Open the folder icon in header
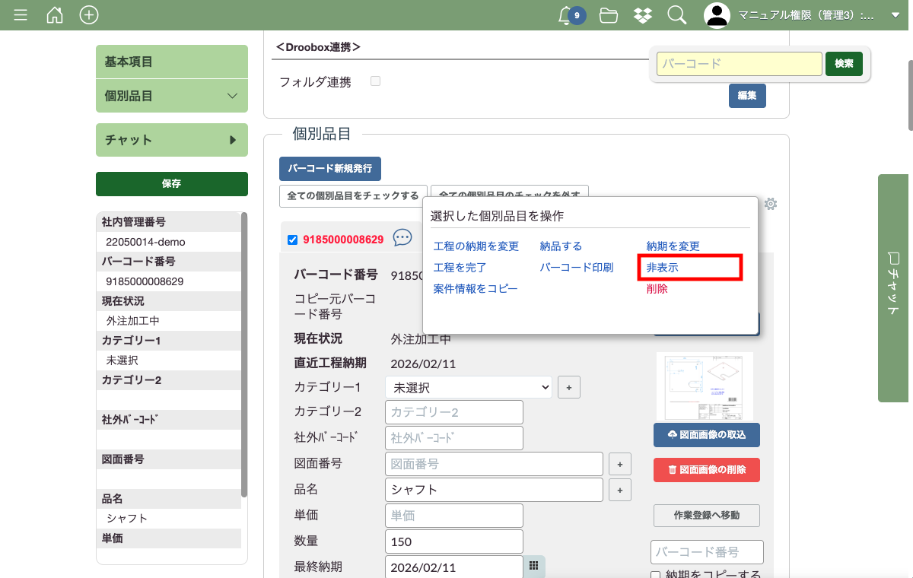Image resolution: width=913 pixels, height=578 pixels. tap(608, 15)
